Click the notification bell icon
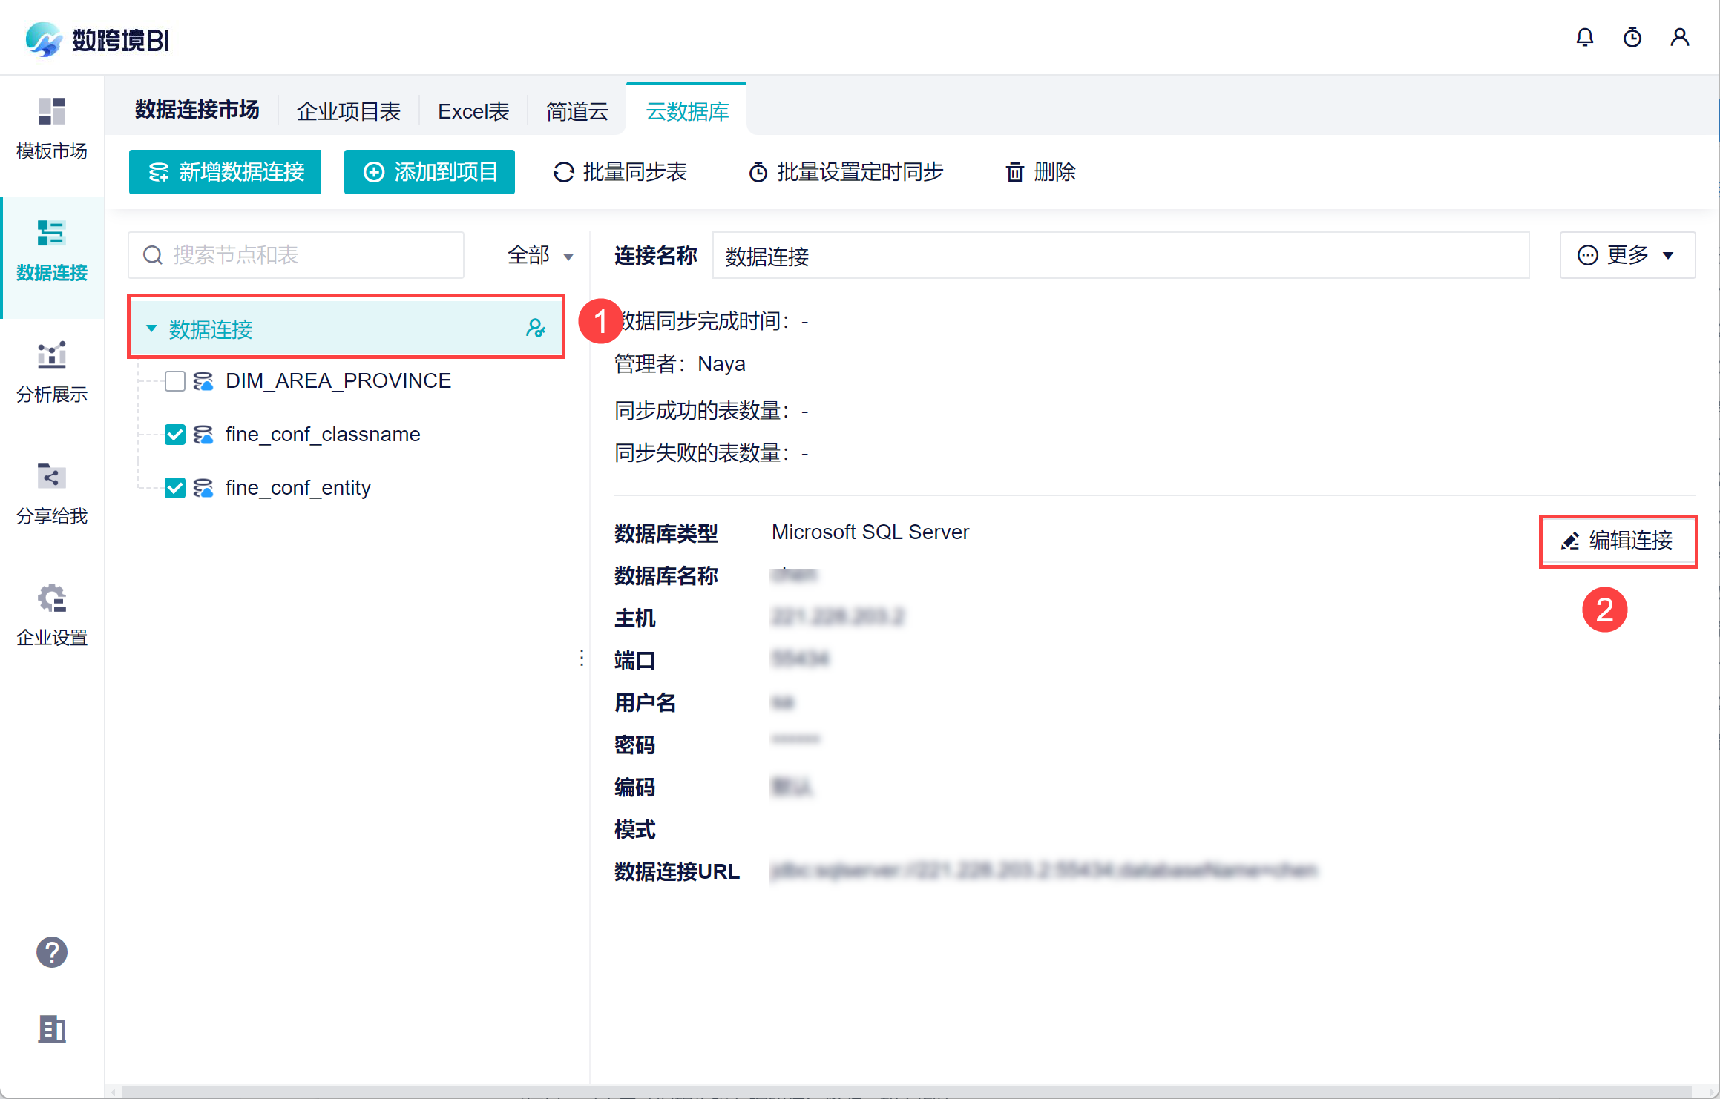Image resolution: width=1720 pixels, height=1099 pixels. pos(1584,38)
